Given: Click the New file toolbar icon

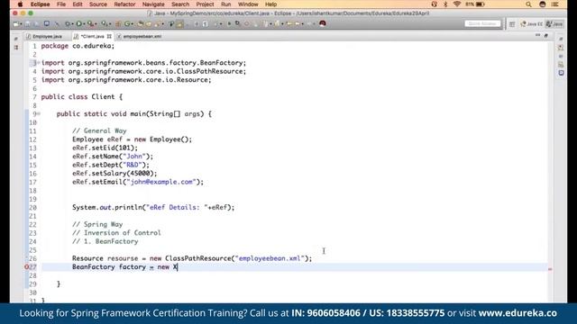Looking at the screenshot, I should (16, 24).
